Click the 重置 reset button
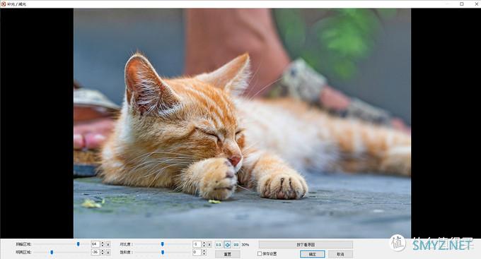The image size is (481, 259). [x=227, y=254]
